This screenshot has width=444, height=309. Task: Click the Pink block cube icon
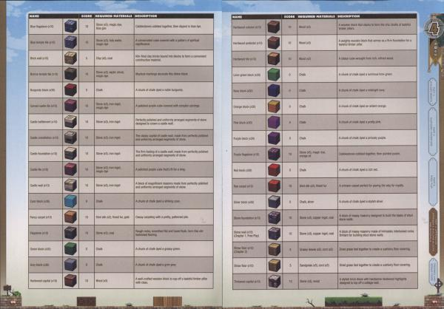pos(274,123)
